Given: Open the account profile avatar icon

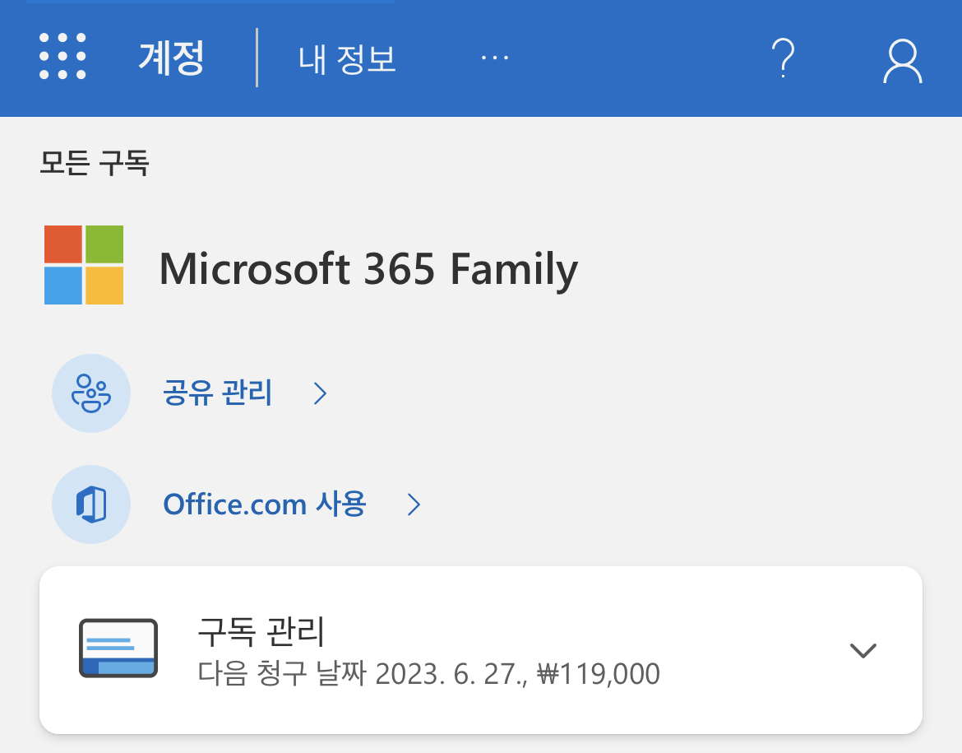Looking at the screenshot, I should point(903,61).
